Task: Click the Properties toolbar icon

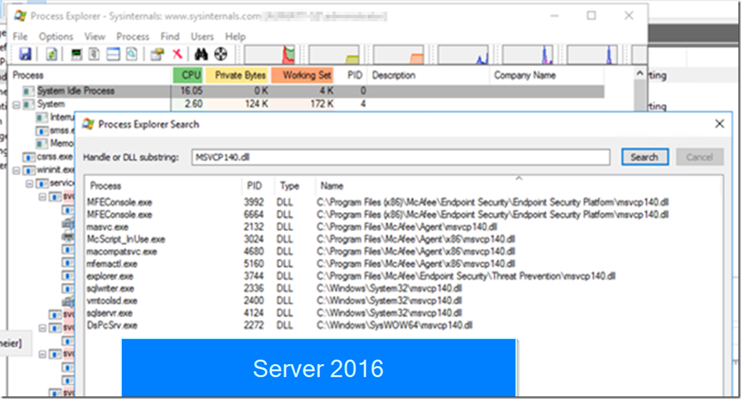Action: [157, 54]
